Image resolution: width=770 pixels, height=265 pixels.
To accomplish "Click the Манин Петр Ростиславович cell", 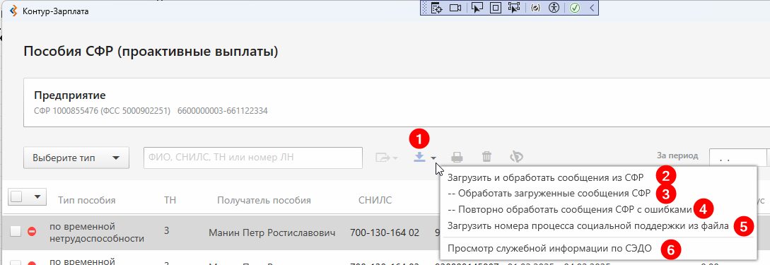I will [x=272, y=232].
